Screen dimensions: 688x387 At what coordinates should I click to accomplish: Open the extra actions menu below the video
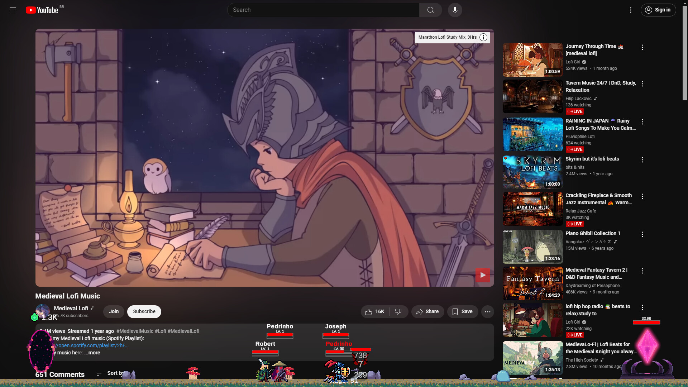click(488, 311)
